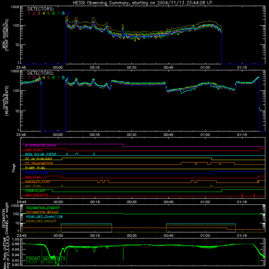The image size is (269, 269).
Task: Click olive detector 5 legend number in front segments panel
Action: click(48, 13)
